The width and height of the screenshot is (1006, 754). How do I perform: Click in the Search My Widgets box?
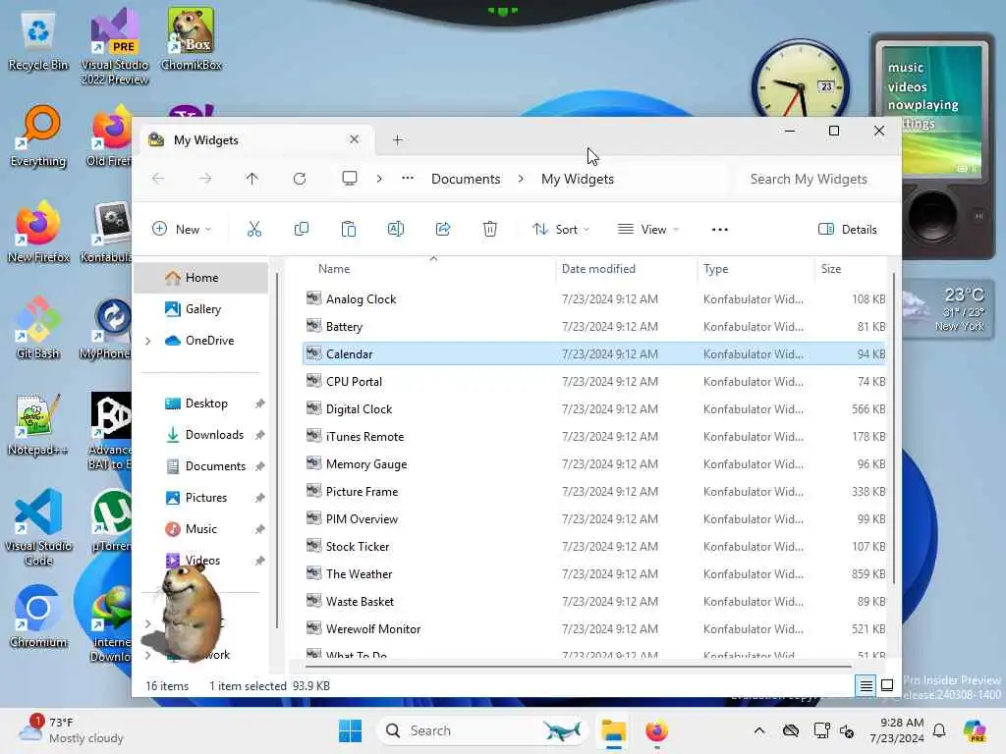pos(812,179)
